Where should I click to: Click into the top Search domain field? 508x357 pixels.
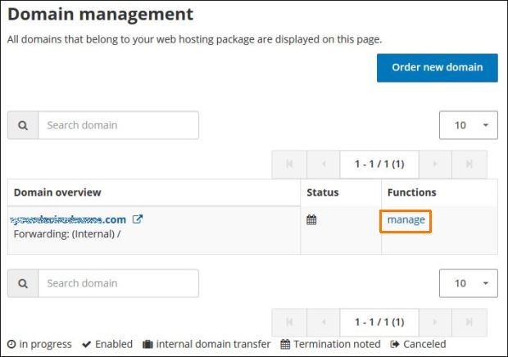[x=118, y=125]
